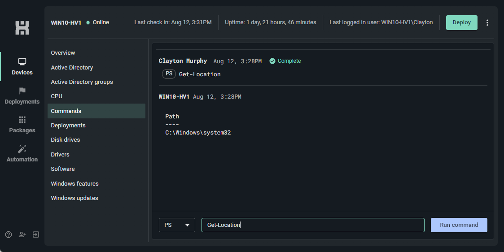The width and height of the screenshot is (504, 252).
Task: Click the sign out icon
Action: tap(35, 235)
